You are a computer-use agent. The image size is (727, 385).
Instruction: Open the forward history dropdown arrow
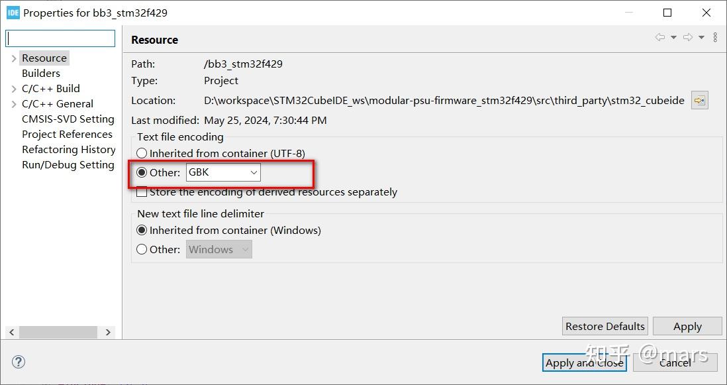coord(702,38)
